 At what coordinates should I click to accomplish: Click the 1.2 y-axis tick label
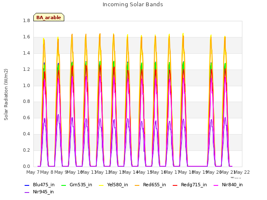26,70
